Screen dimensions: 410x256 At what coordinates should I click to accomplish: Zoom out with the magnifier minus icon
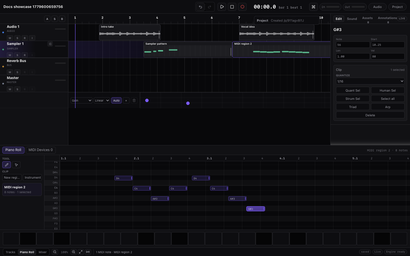coord(55,252)
